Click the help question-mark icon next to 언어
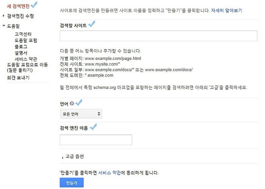The image size is (265, 189). [x=72, y=103]
